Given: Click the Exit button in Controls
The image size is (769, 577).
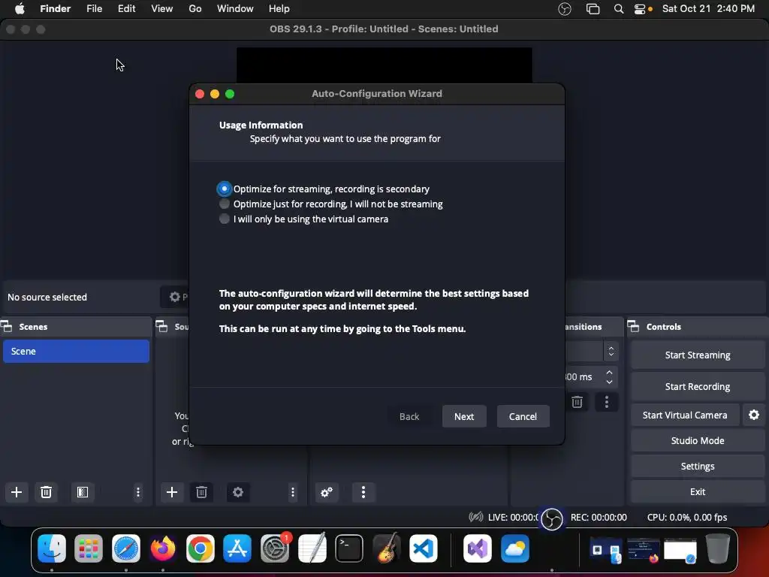Looking at the screenshot, I should pyautogui.click(x=698, y=491).
